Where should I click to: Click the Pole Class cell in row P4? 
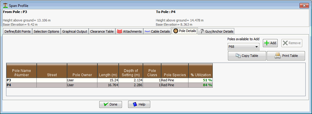click(x=152, y=85)
